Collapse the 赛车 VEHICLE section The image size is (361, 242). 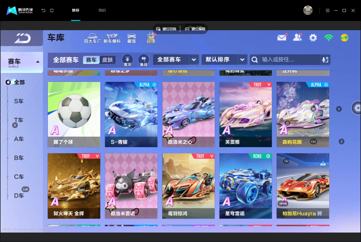(38, 62)
